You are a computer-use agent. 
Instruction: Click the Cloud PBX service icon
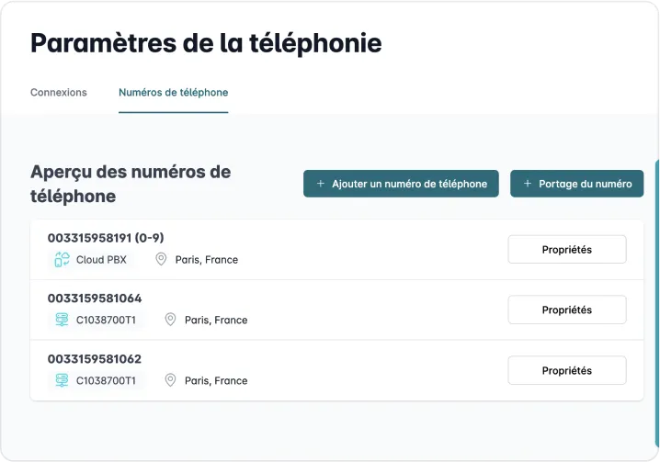pos(63,260)
